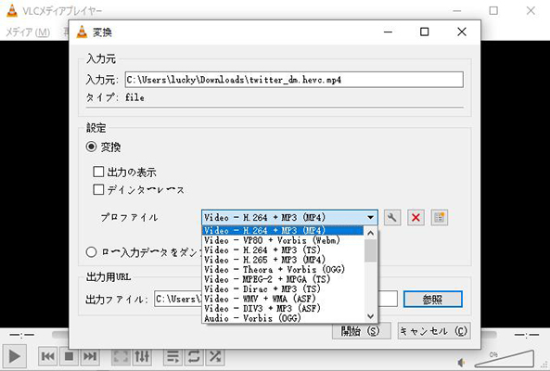Viewport: 550px width, 371px height.
Task: Stop playback in VLC main window
Action: 69,356
